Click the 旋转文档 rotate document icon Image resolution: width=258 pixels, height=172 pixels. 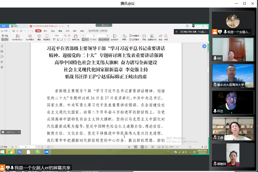click(76, 37)
